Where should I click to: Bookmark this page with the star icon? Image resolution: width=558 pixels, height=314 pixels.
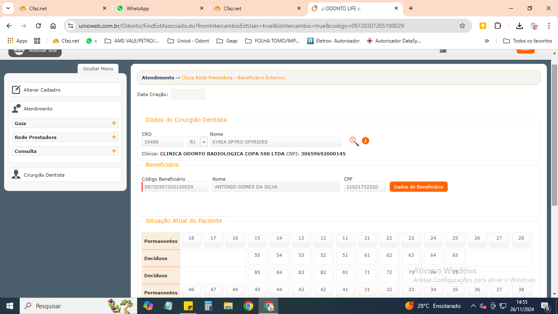tap(462, 26)
